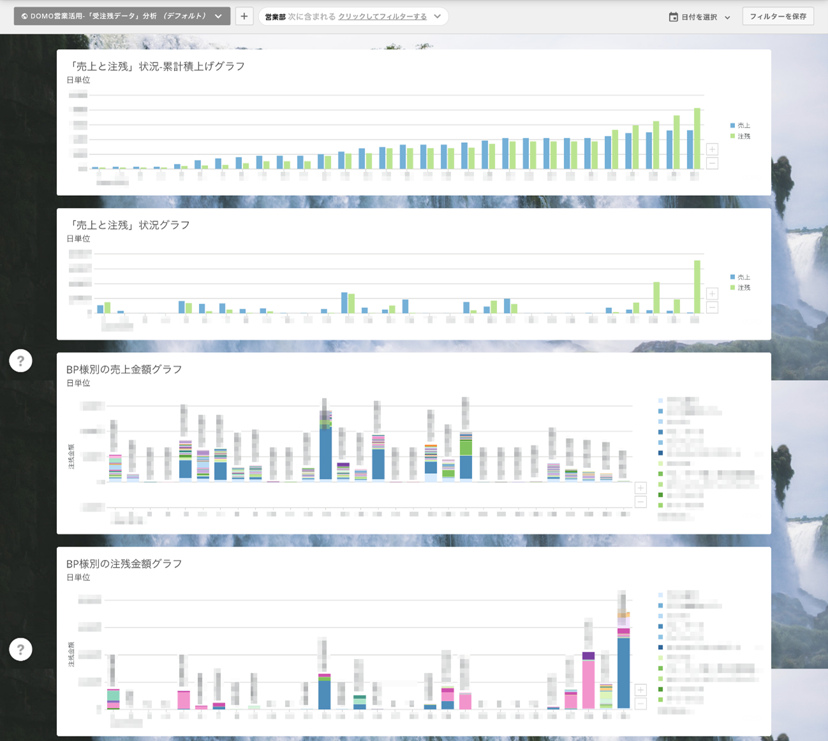The width and height of the screenshot is (828, 741).
Task: Open help beside the BP様別の注残金額グラフ card
Action: click(20, 649)
